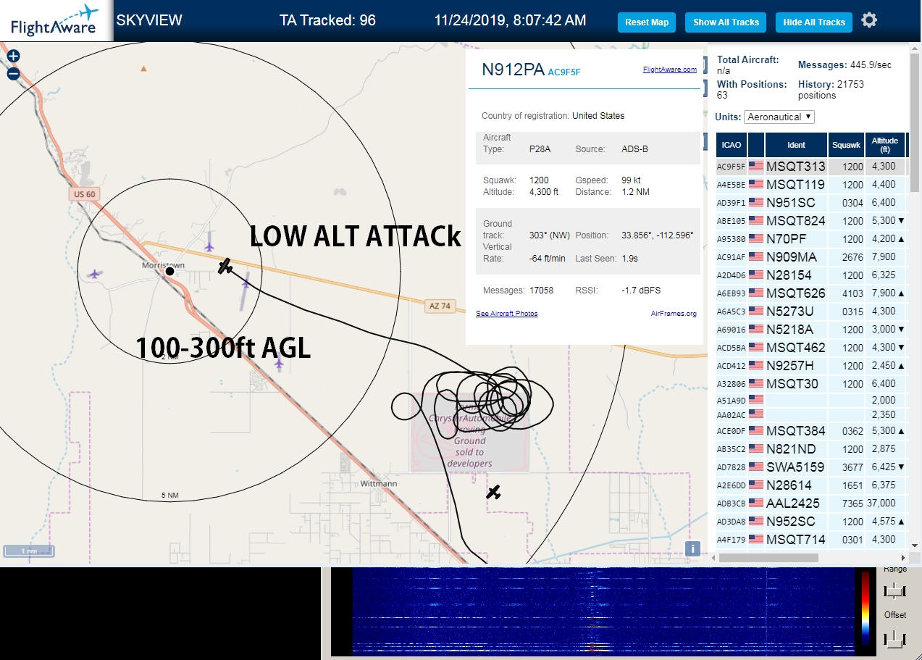Select the row with ICAO AA02AC
Viewport: 922px width, 660px height.
coord(810,415)
